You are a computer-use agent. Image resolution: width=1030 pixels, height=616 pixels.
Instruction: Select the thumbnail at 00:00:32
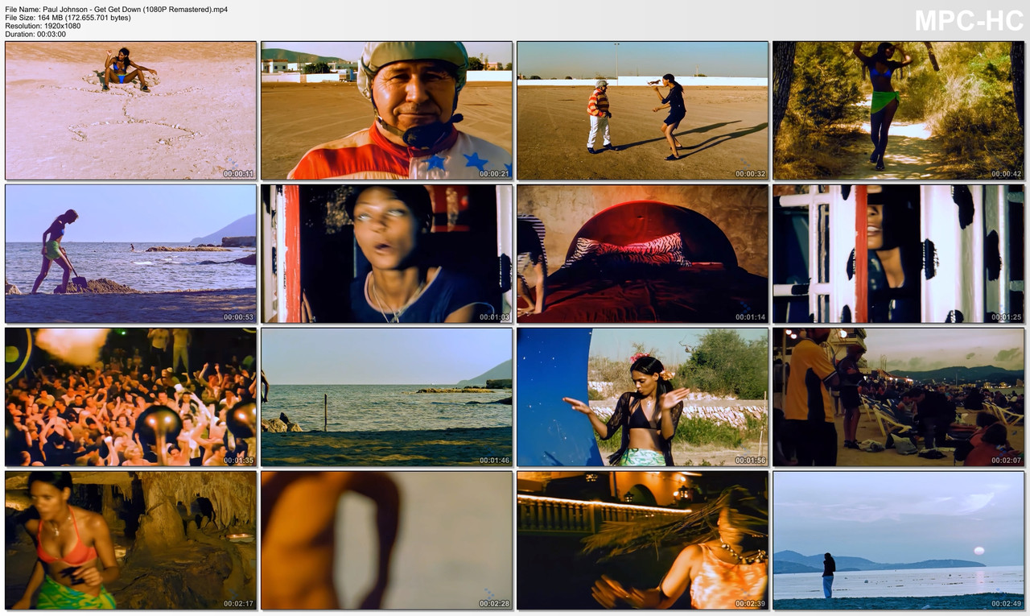643,110
